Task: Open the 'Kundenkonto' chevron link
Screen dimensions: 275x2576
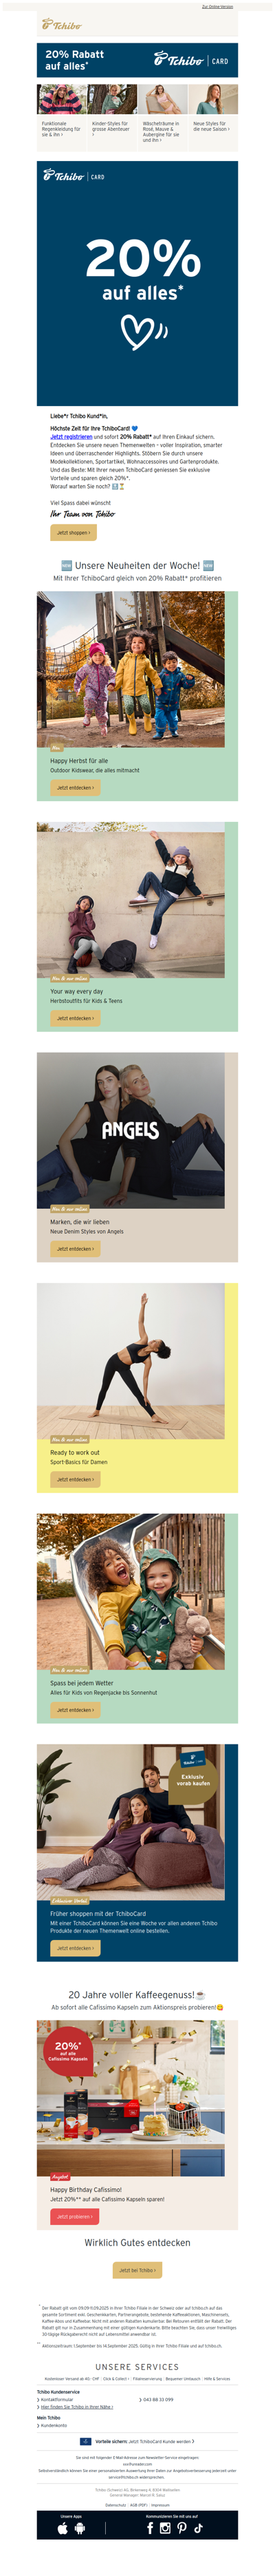Action: tap(52, 2425)
